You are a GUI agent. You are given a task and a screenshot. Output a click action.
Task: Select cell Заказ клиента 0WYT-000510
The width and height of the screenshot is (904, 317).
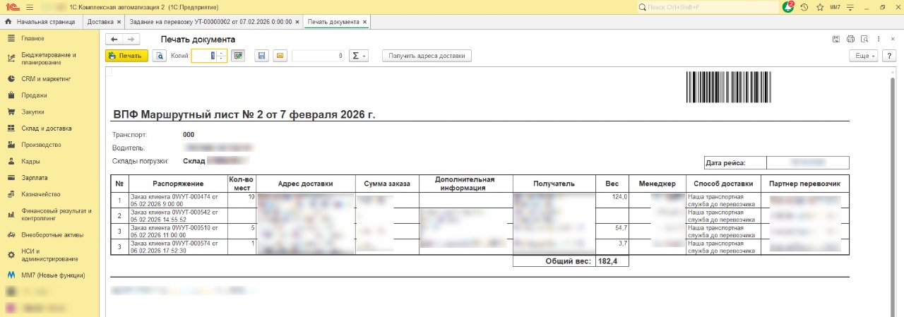177,231
